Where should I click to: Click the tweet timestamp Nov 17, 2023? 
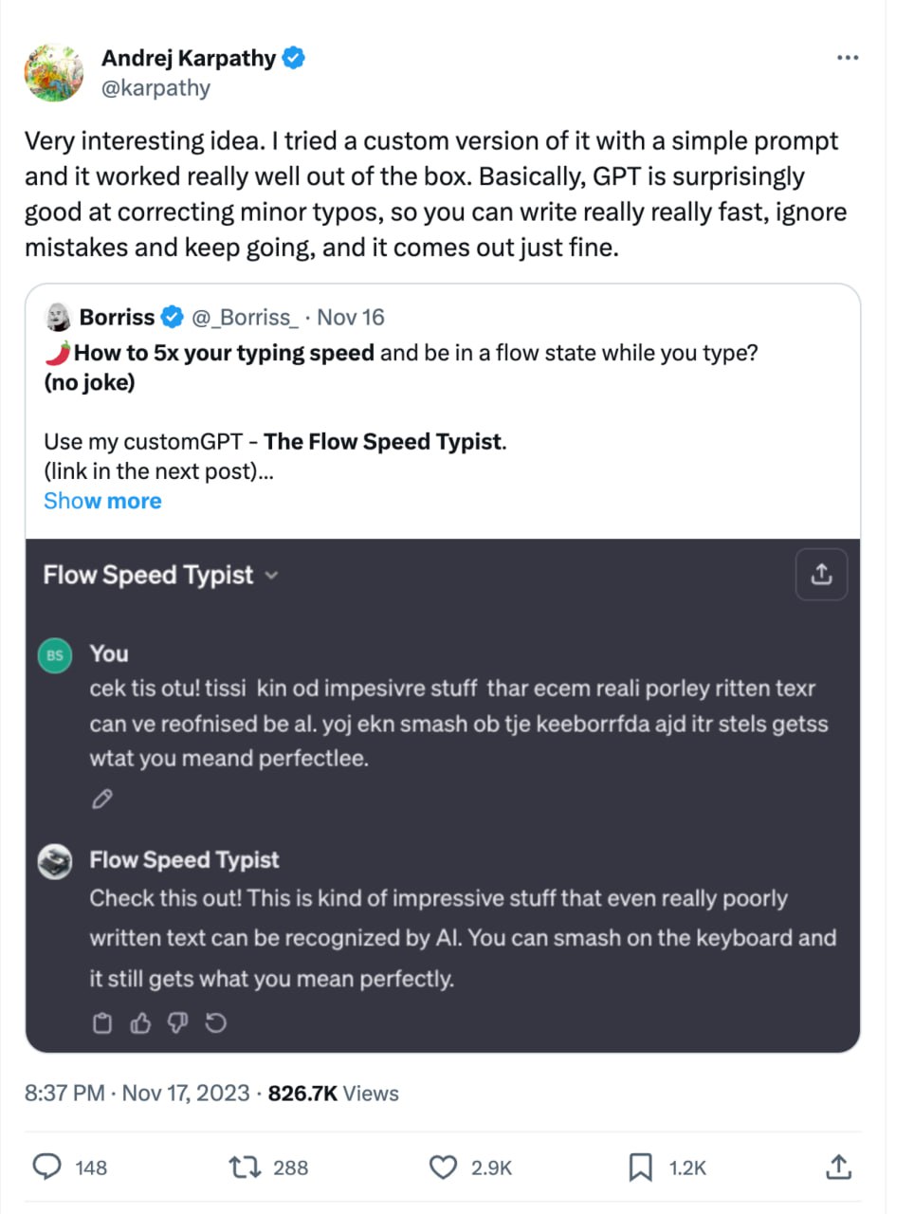click(x=186, y=1093)
